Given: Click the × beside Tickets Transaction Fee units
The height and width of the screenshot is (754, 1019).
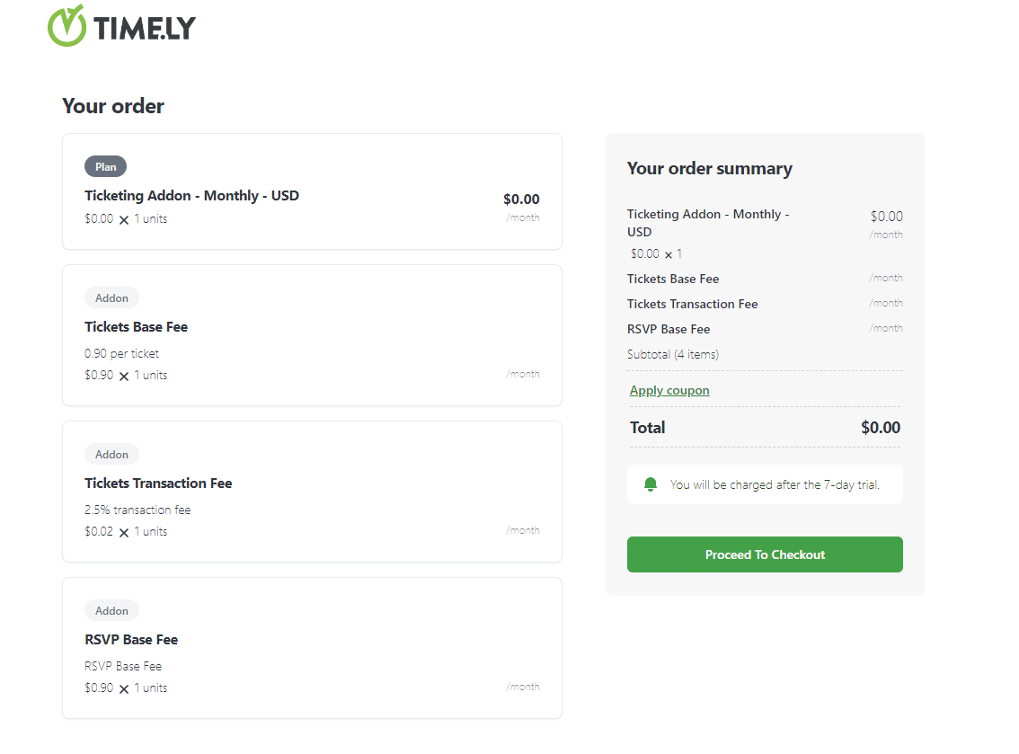Looking at the screenshot, I should pyautogui.click(x=122, y=531).
